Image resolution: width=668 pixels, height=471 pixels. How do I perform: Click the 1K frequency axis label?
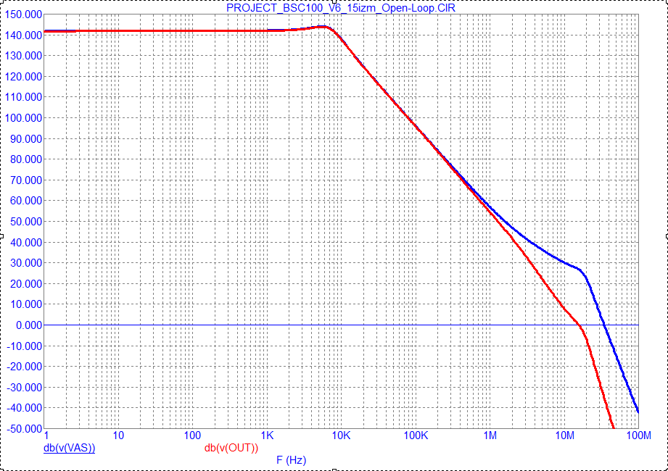pyautogui.click(x=267, y=435)
